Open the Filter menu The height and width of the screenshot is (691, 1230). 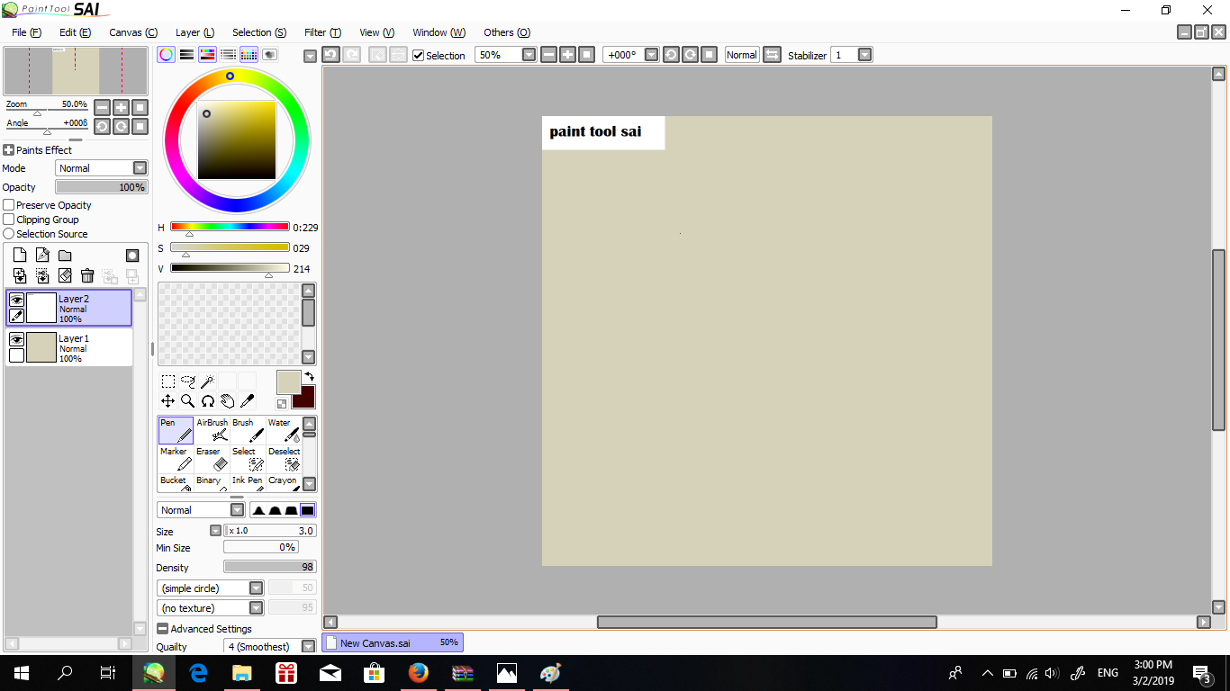321,32
